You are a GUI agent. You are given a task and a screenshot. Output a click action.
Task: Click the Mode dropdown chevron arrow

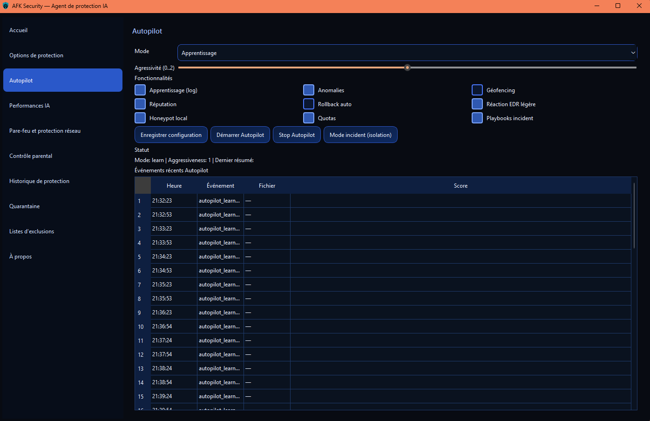click(633, 53)
